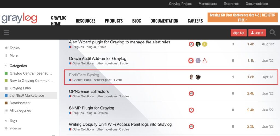Image resolution: width=280 pixels, height=136 pixels.
Task: Open FortiGate Syslog topic
Action: (84, 75)
